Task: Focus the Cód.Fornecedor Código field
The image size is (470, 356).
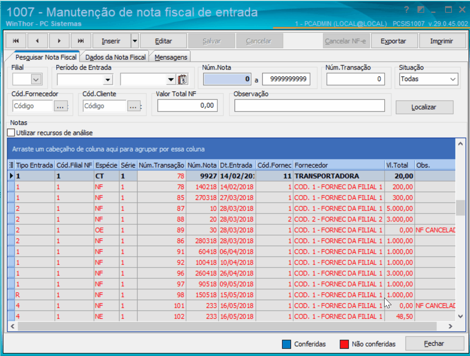Action: 32,106
